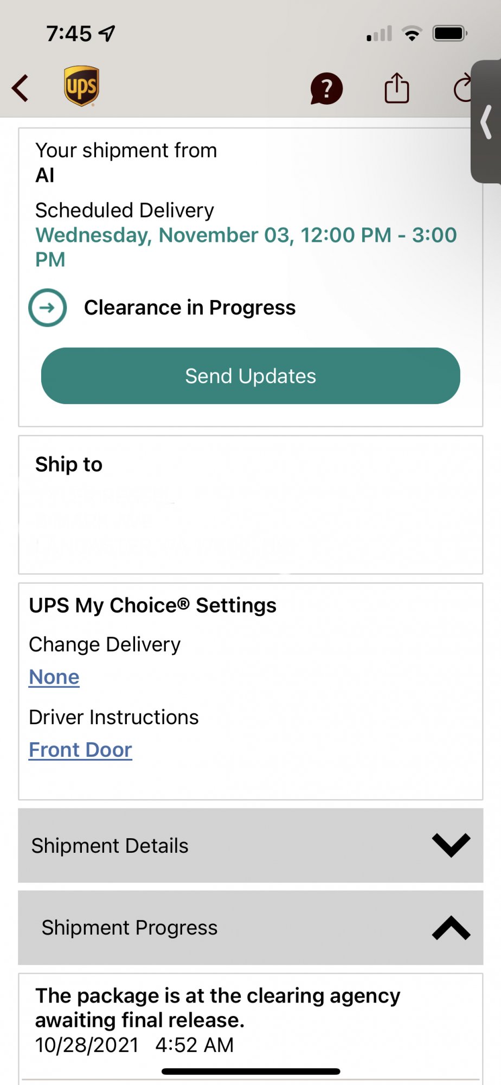Tap the Ship to address card

[x=251, y=505]
